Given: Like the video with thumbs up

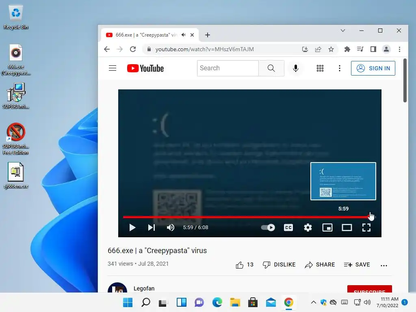Looking at the screenshot, I should pos(239,265).
